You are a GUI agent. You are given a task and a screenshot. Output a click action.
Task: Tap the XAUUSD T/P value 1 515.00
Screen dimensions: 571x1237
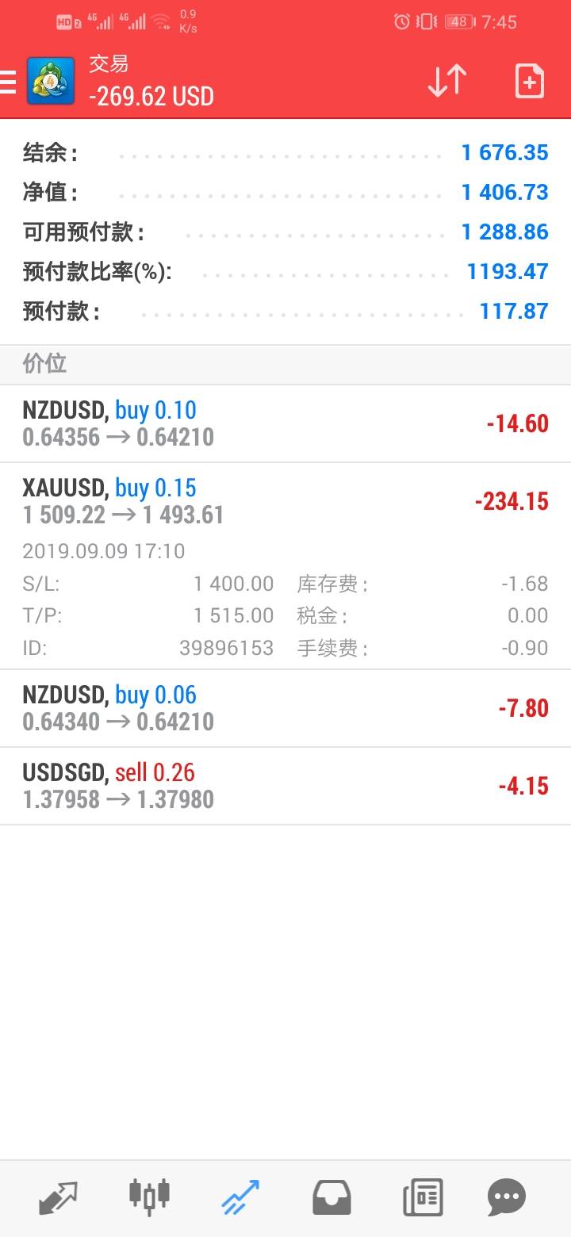[233, 615]
